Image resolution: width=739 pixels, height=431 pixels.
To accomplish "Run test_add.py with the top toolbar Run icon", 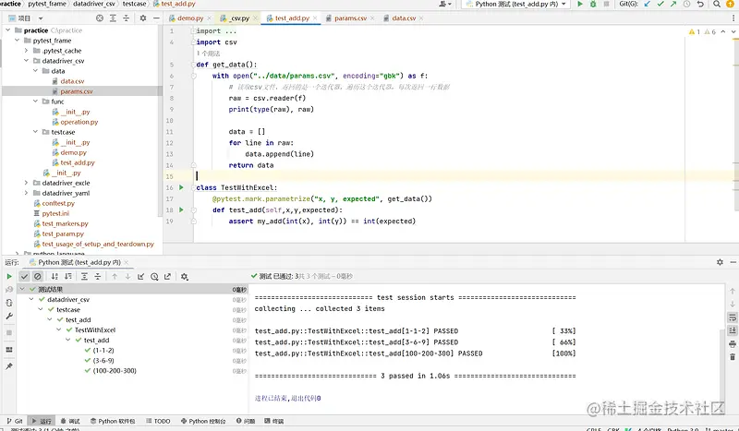I will [x=580, y=4].
